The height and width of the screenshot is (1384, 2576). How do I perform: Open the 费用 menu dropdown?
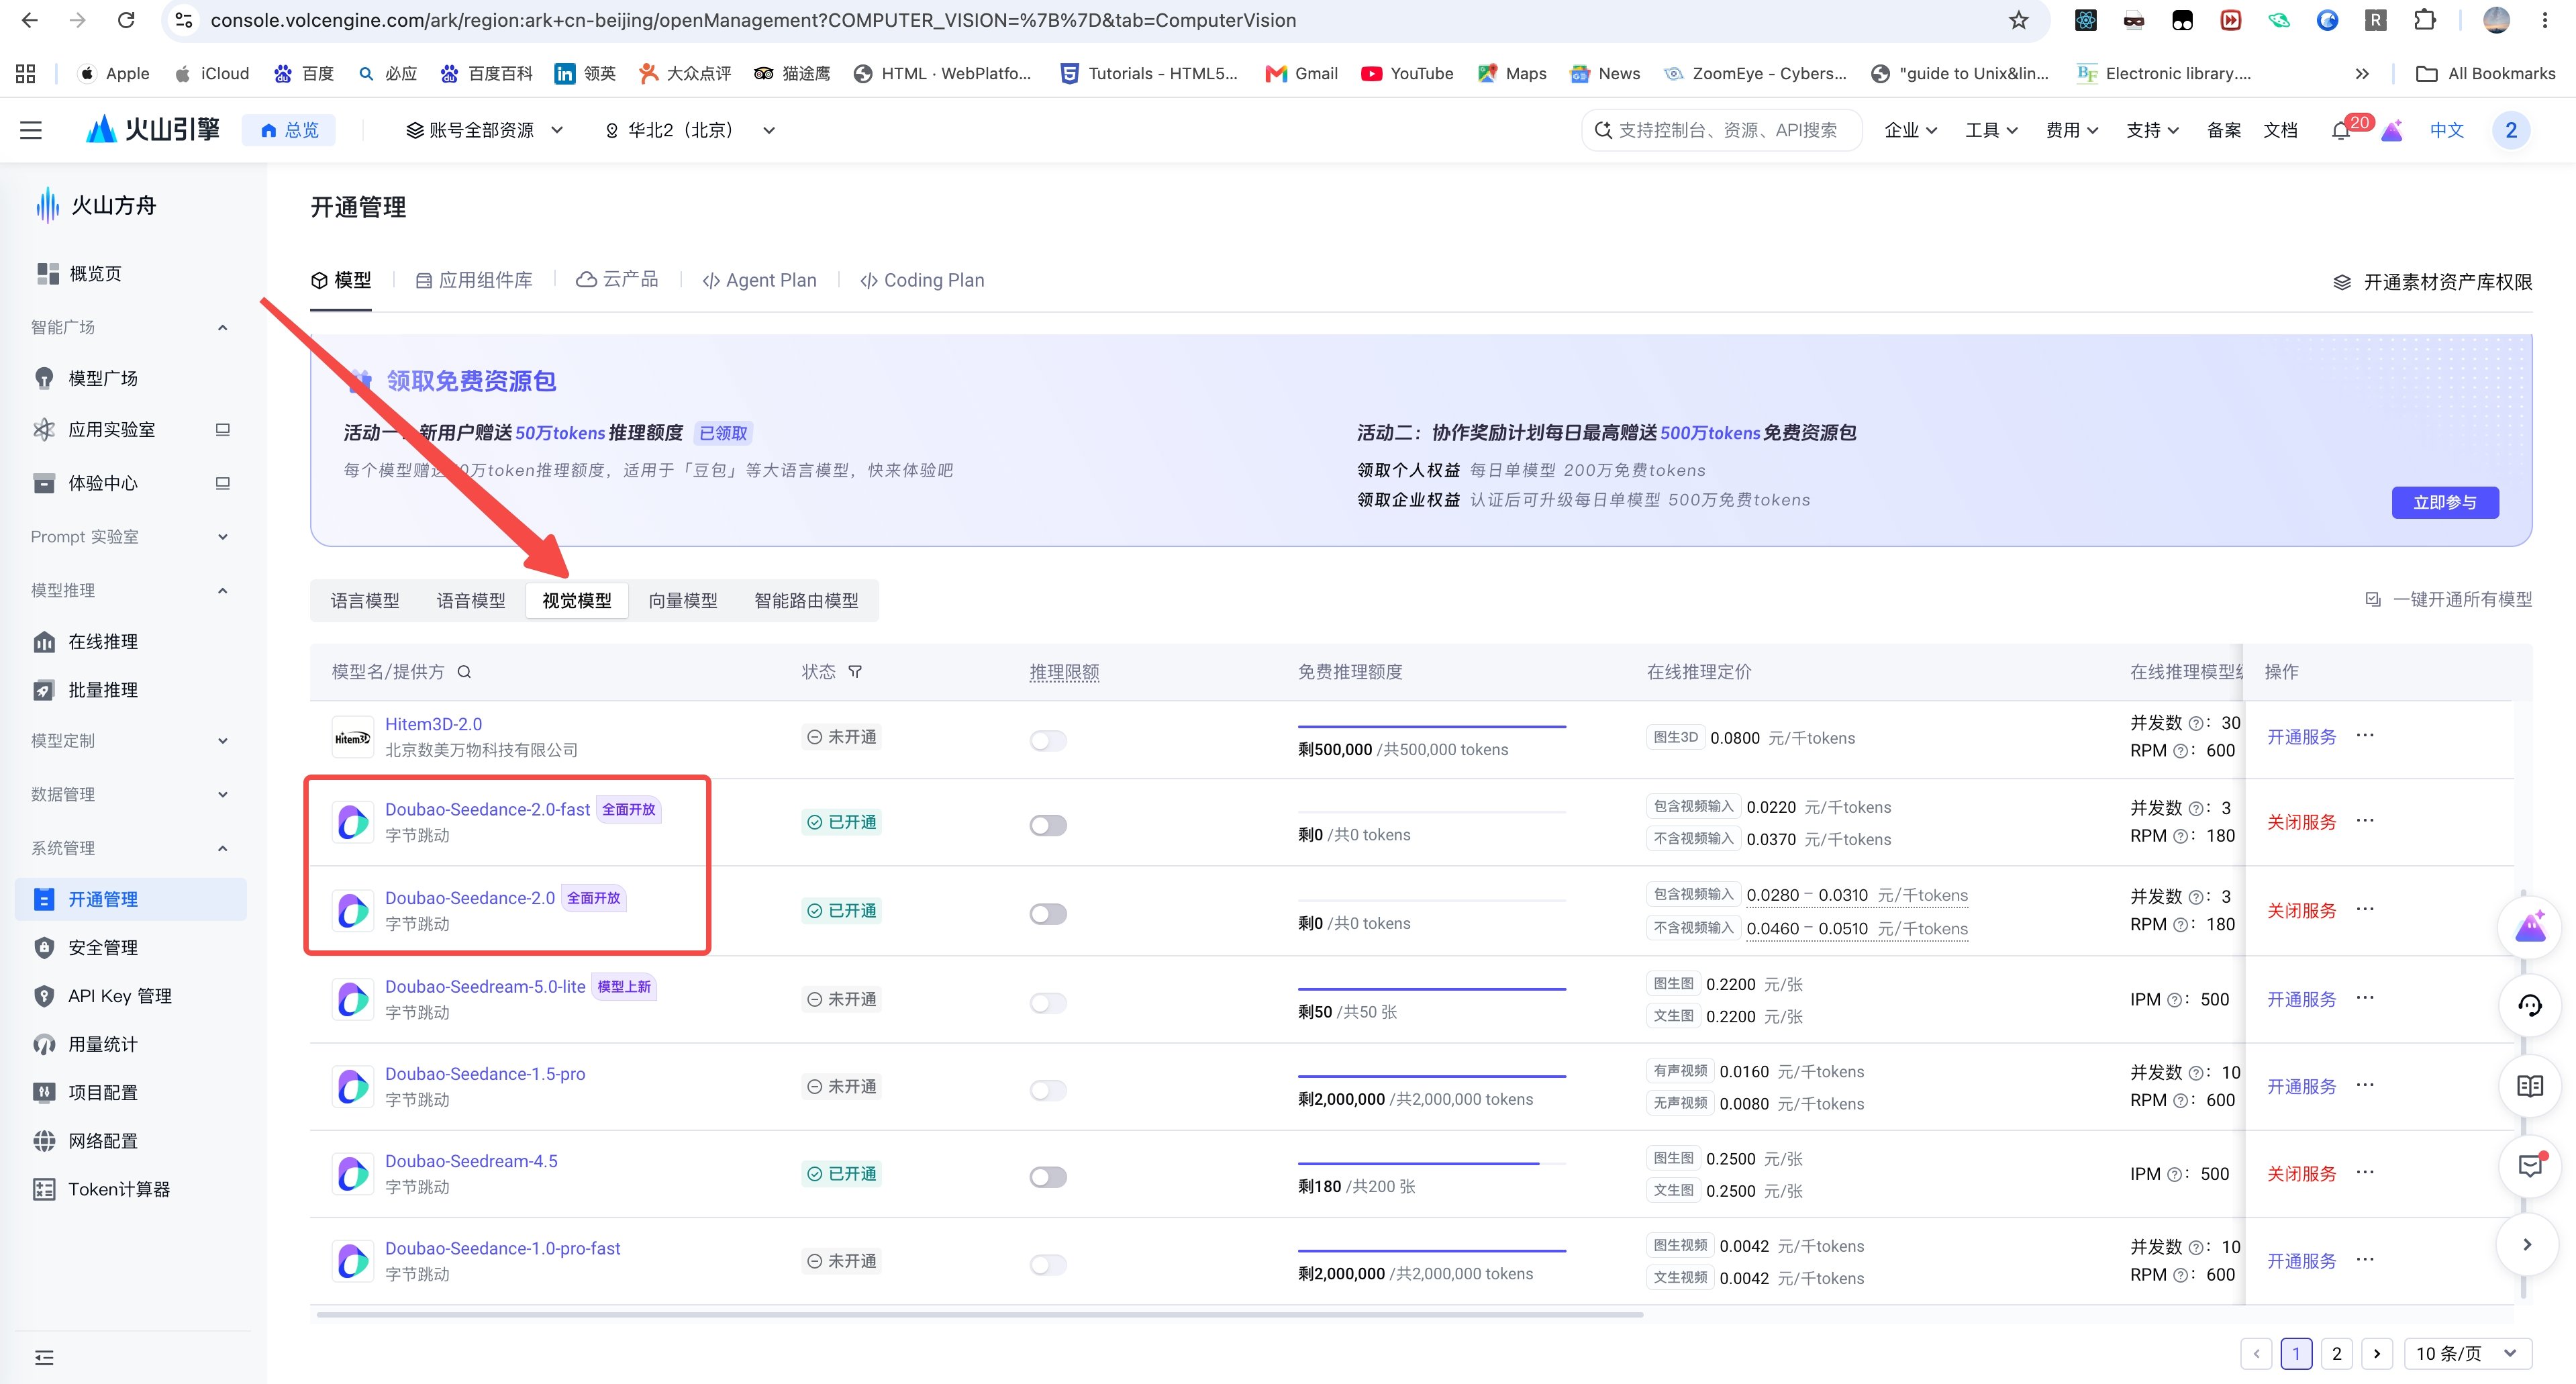click(x=2072, y=130)
